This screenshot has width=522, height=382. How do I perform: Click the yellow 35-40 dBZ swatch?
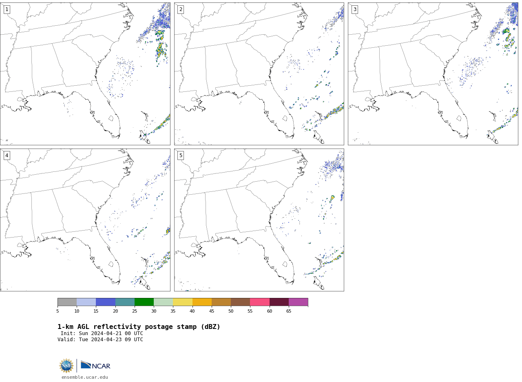[183, 302]
